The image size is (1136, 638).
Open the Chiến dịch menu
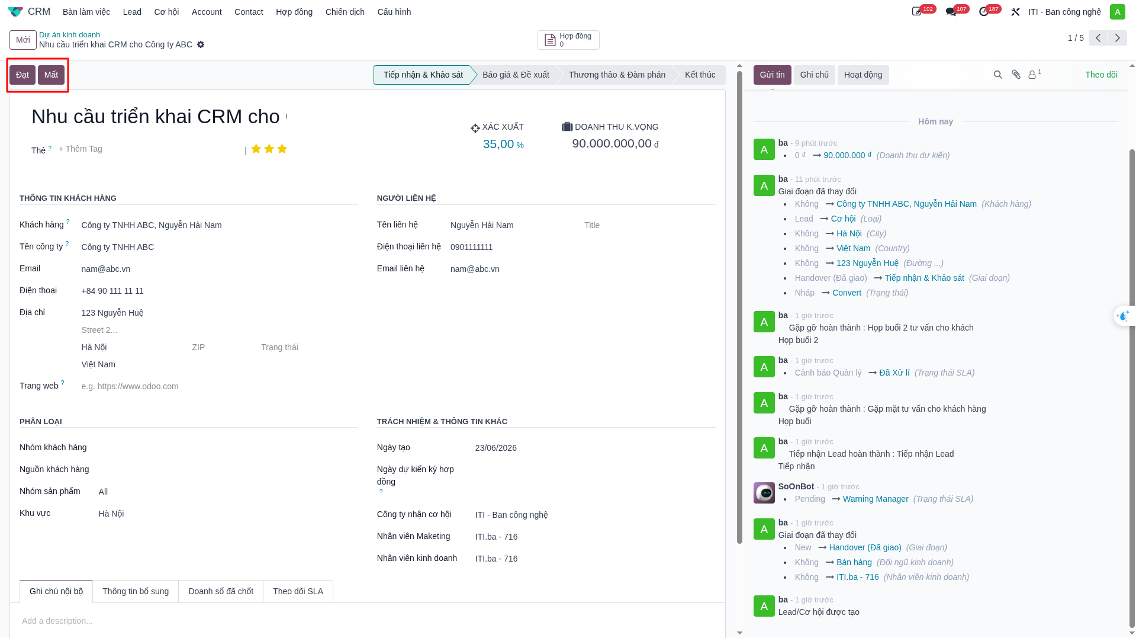click(345, 12)
